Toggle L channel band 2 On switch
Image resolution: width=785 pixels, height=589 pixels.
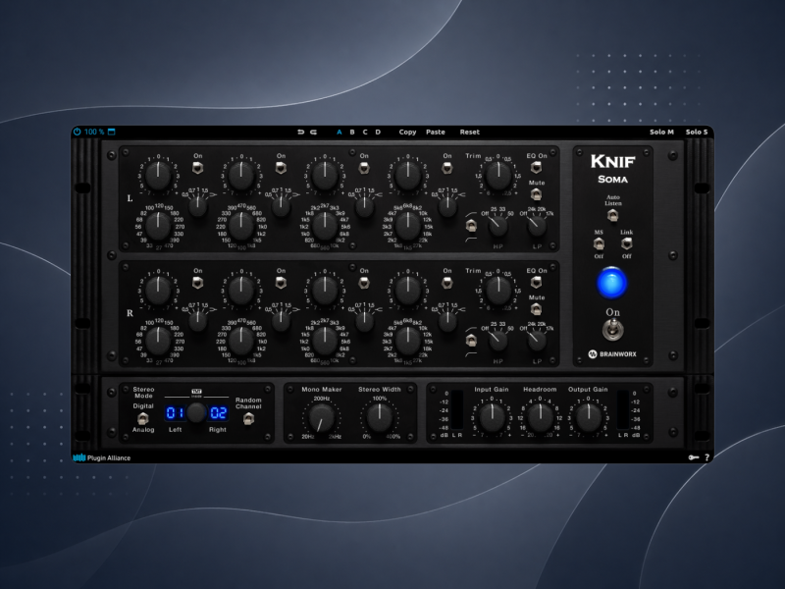point(281,168)
